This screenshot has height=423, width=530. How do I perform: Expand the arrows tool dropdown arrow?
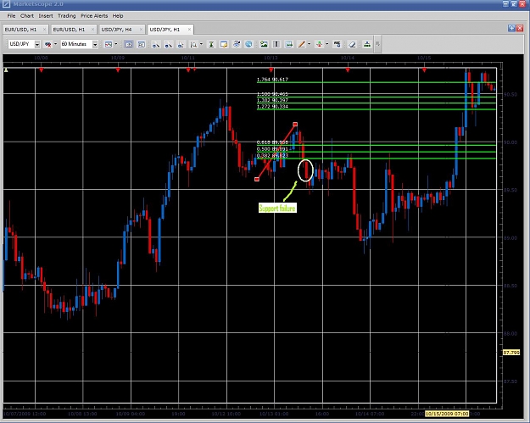(326, 44)
